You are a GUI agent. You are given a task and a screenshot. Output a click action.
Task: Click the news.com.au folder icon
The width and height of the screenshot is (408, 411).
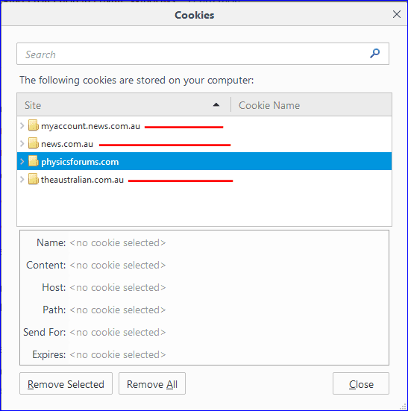tap(34, 143)
